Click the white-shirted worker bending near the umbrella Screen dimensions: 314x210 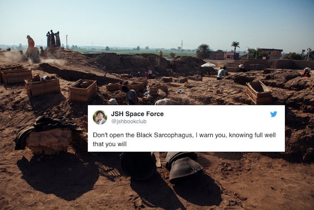221,73
